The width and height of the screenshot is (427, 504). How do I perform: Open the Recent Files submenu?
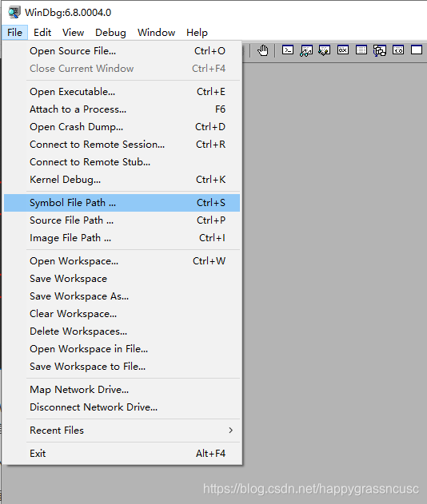coord(122,430)
